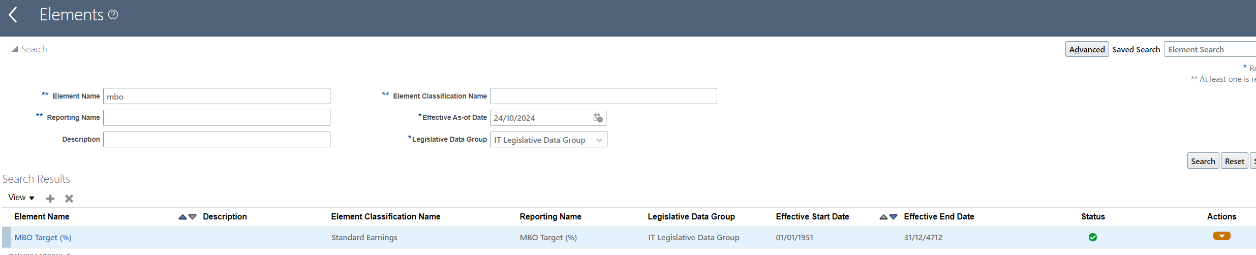Click the Reset button
This screenshot has width=1256, height=255.
pos(1234,161)
